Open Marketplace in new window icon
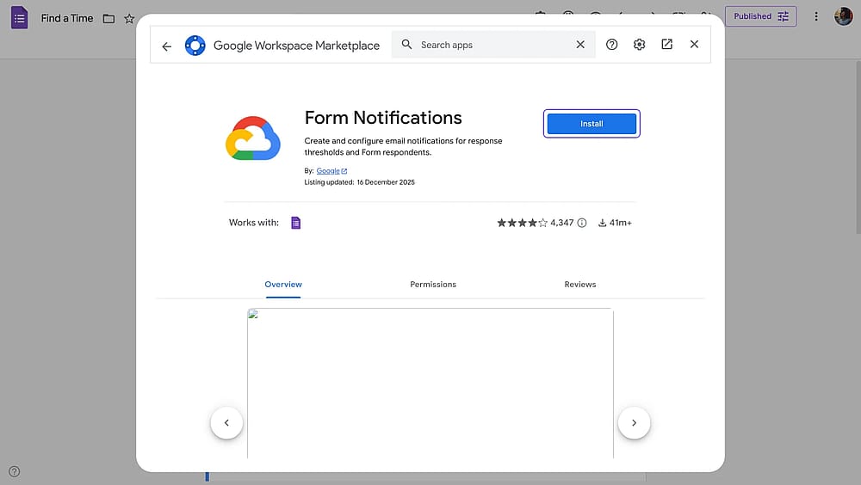 pyautogui.click(x=666, y=45)
